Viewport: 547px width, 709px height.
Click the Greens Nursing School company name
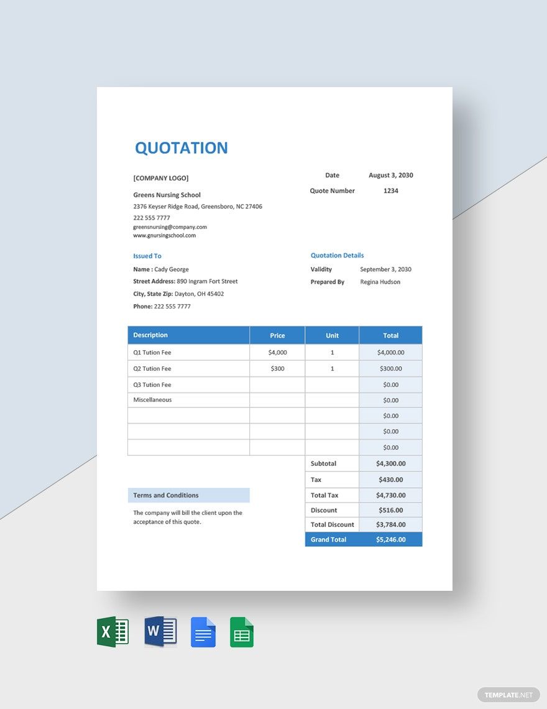[x=167, y=195]
